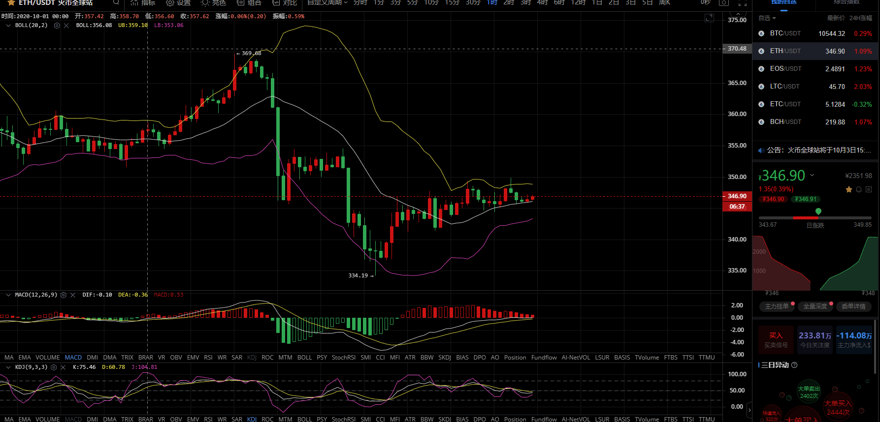Click the 委单详情 button

853,306
